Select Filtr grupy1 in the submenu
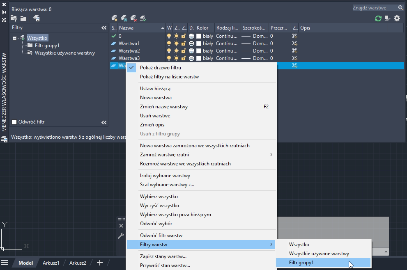This screenshot has height=270, width=407. point(323,263)
